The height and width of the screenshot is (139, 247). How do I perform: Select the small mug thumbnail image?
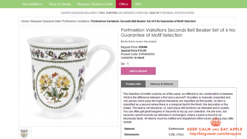coord(25,133)
